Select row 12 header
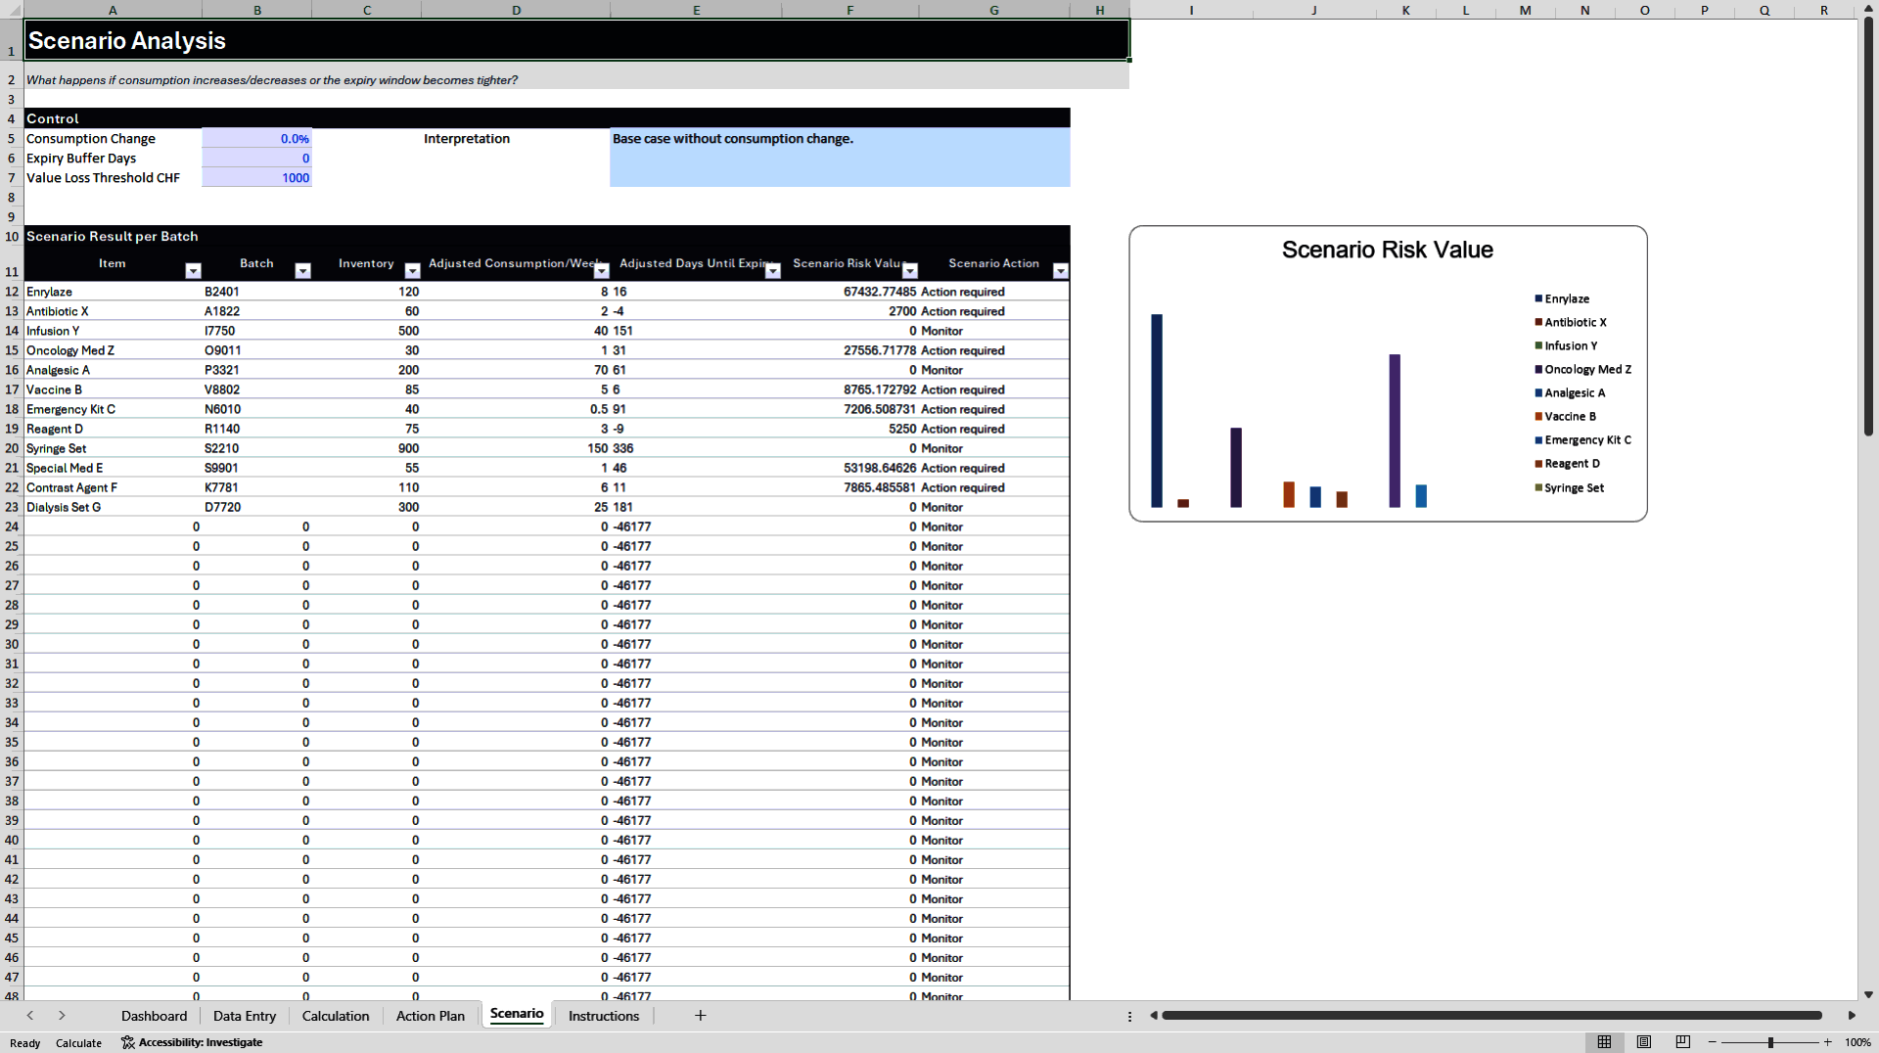1879x1053 pixels. [12, 292]
